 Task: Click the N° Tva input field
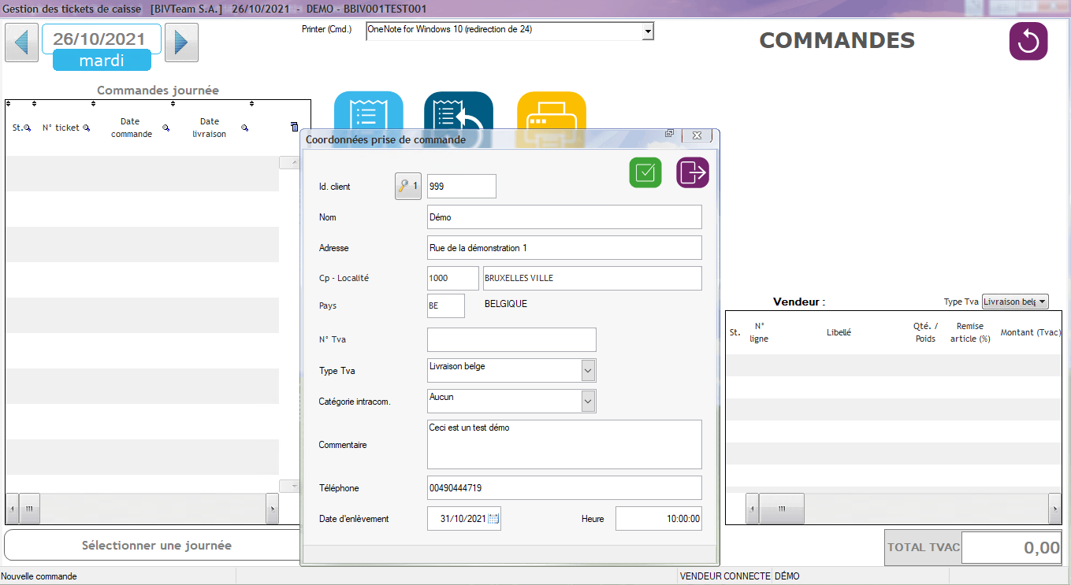[511, 339]
